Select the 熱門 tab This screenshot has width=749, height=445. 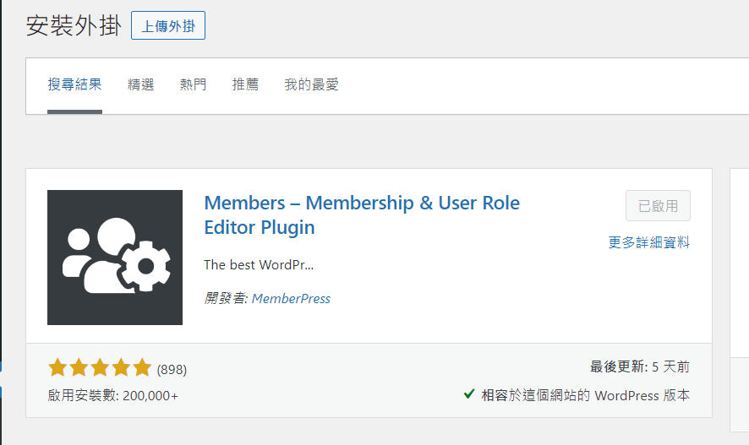click(193, 84)
